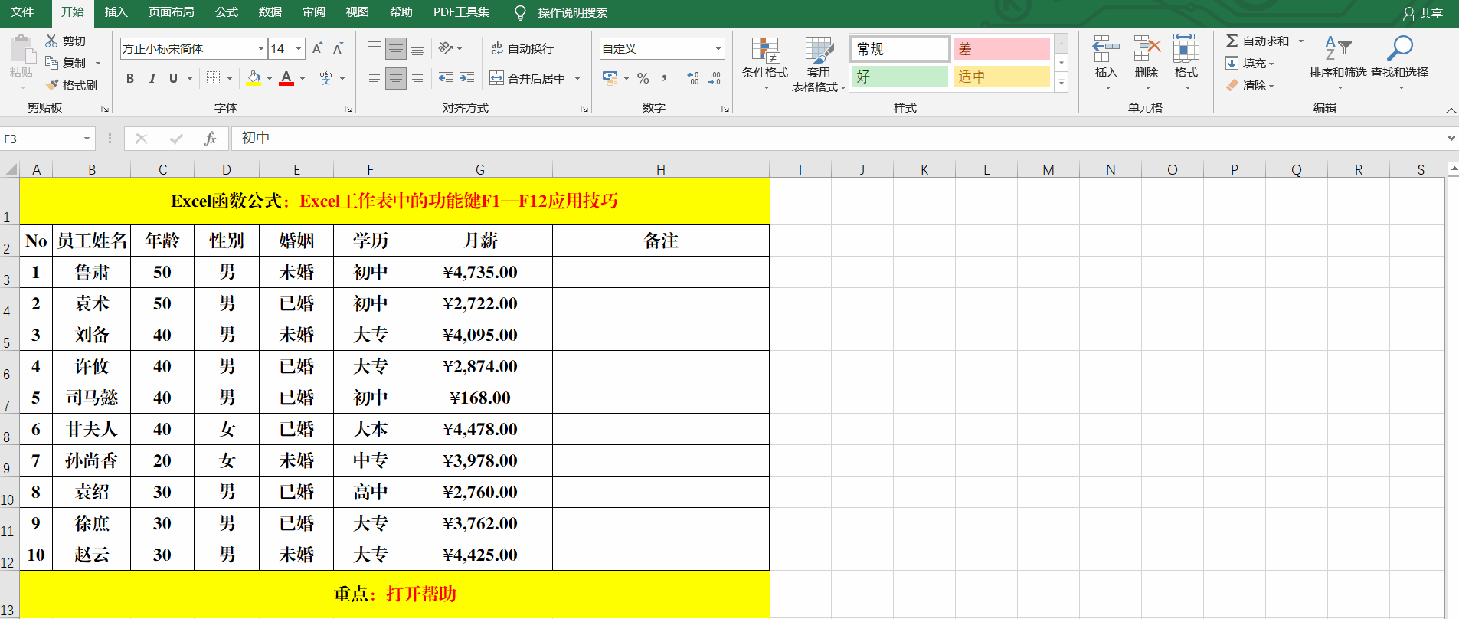Click the select-all corner triangle
Viewport: 1459px width, 619px height.
click(10, 169)
